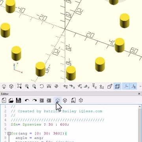Click the row of slashes on line 4
Image resolution: width=142 pixels, height=142 pixels.
click(x=58, y=120)
